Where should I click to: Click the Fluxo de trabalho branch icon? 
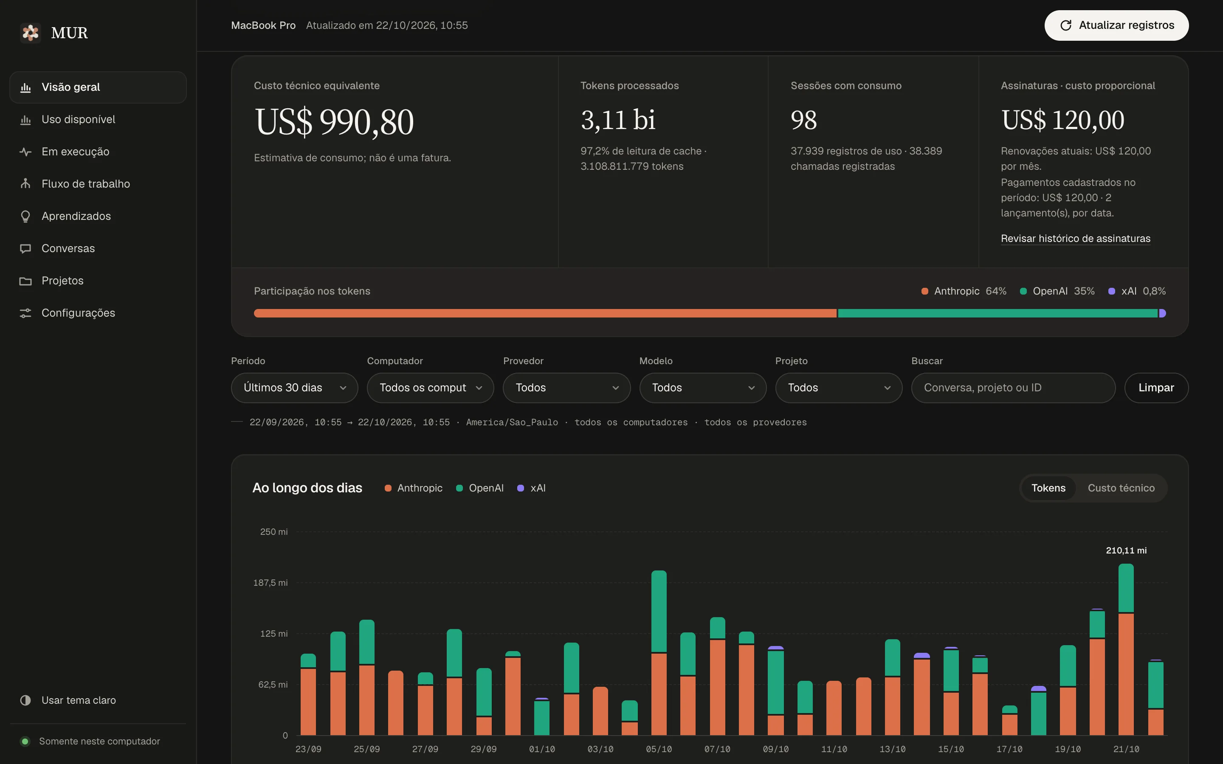pos(25,184)
